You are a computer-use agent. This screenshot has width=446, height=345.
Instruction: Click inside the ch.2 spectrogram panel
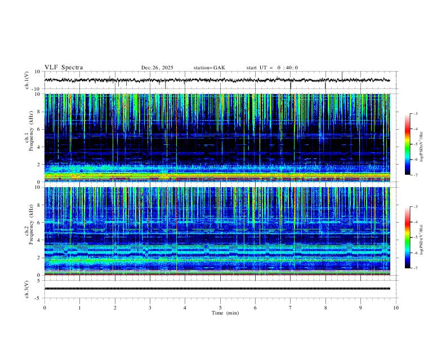pos(217,231)
